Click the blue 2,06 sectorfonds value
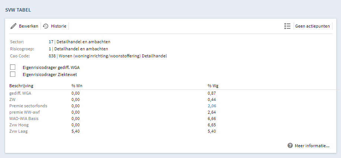341x158 pixels. (x=212, y=106)
